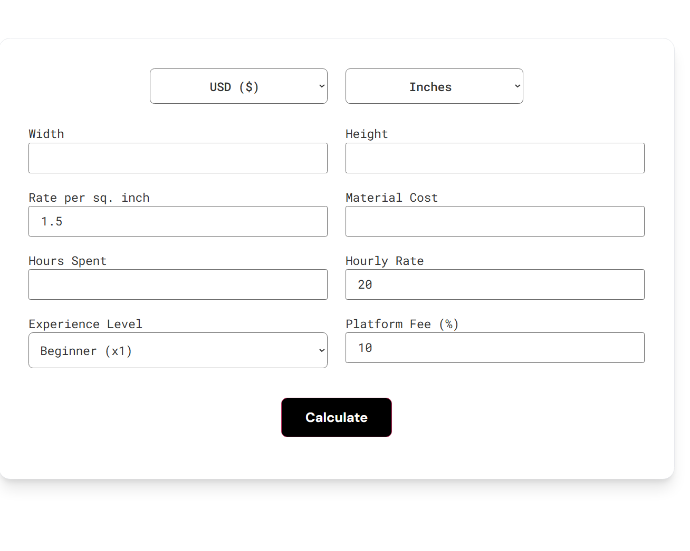690x551 pixels.
Task: Click the Height input field
Action: [495, 158]
